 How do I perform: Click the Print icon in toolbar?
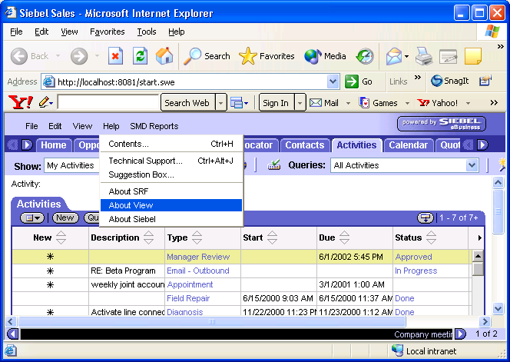tap(423, 55)
